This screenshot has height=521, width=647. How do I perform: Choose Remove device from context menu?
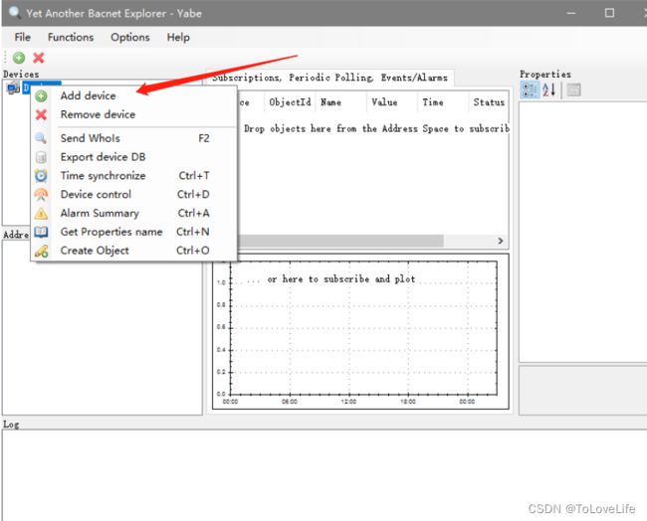point(133,114)
